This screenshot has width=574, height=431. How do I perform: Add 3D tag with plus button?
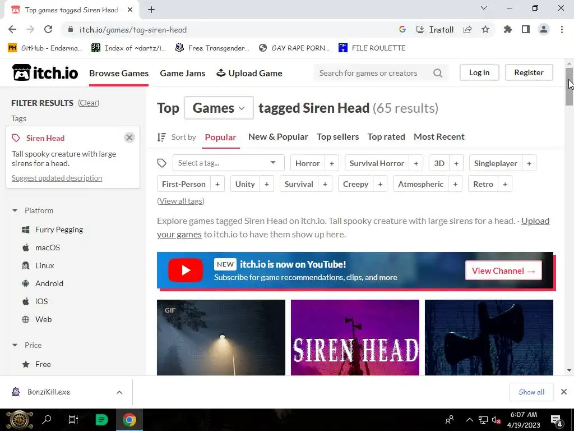[456, 163]
